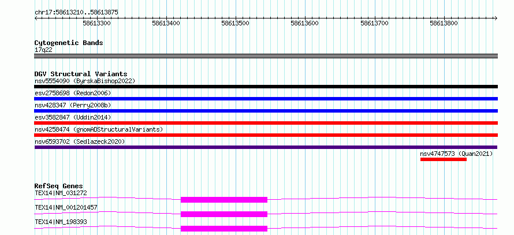514x235 pixels.
Task: Click nsv4258474 (gnomADStructuralVariants) label
Action: pyautogui.click(x=99, y=129)
